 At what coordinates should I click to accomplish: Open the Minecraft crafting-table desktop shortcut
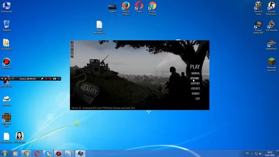pyautogui.click(x=7, y=119)
